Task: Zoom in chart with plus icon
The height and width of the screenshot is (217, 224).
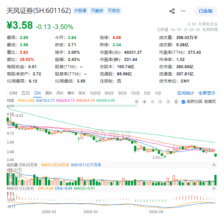Action: (x=145, y=102)
